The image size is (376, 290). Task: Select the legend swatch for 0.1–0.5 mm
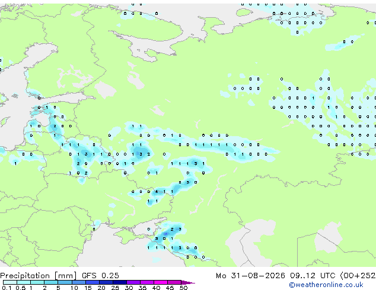(x=10, y=282)
